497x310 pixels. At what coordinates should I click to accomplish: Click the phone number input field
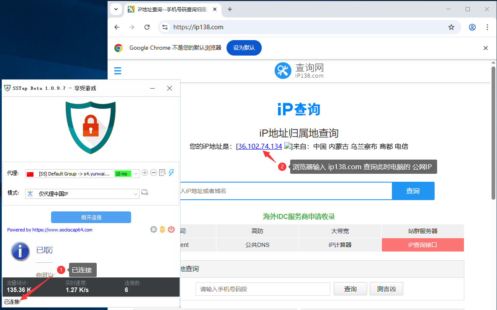point(263,289)
